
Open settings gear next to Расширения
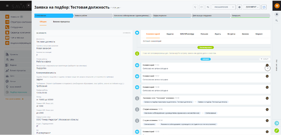pos(239,7)
